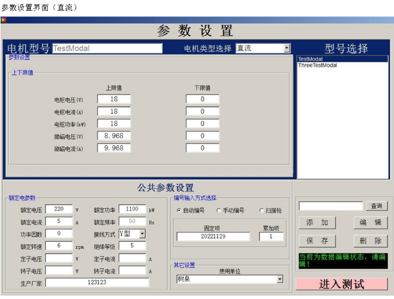This screenshot has width=394, height=299.
Task: Click the 保存 button
Action: click(317, 241)
